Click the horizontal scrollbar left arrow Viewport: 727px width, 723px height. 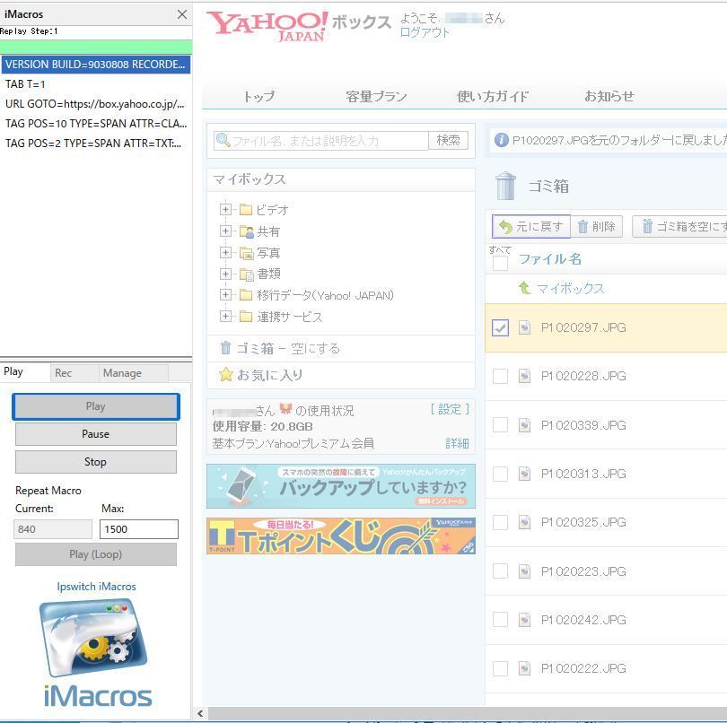(x=200, y=714)
